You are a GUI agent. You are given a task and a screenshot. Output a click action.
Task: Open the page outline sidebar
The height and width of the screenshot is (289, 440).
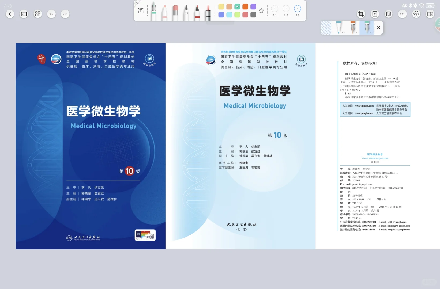tap(24, 14)
